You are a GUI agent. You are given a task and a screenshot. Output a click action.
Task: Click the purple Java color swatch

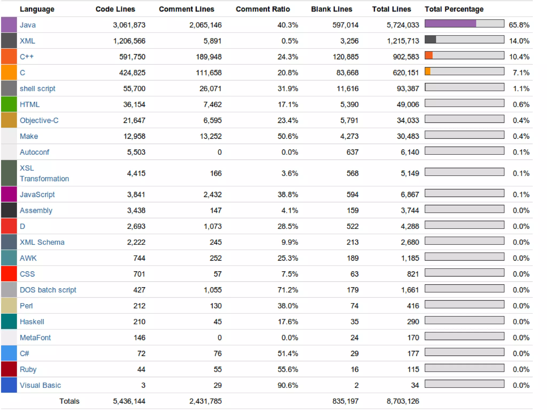tap(9, 25)
